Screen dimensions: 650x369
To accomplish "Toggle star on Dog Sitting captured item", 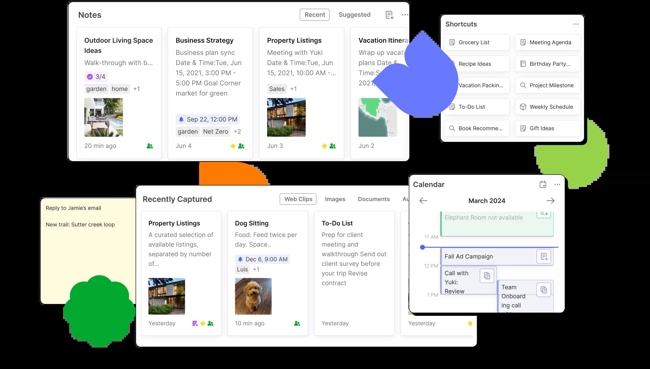I will (x=289, y=323).
